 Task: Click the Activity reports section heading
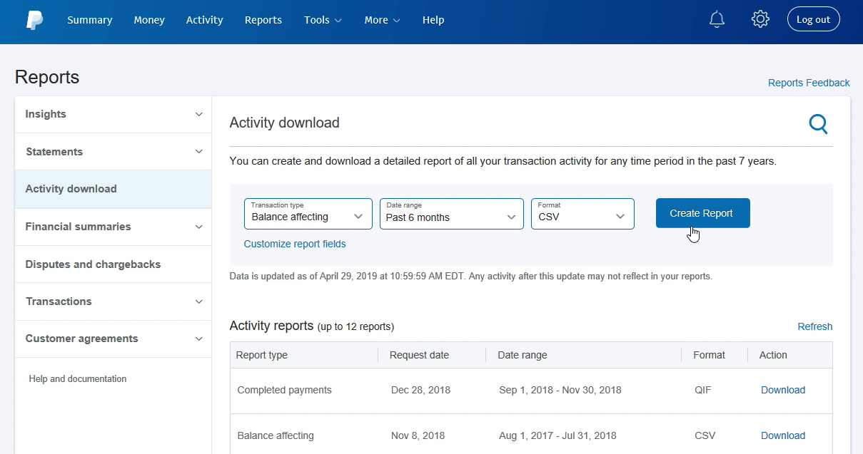[272, 326]
